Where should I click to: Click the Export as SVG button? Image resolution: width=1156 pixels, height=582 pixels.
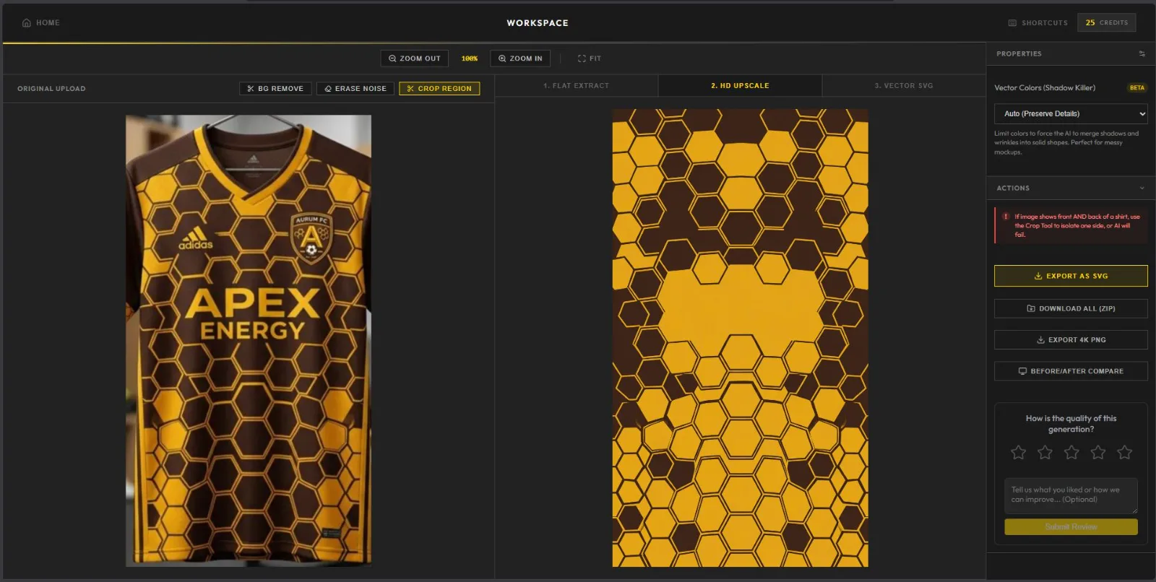click(1071, 276)
